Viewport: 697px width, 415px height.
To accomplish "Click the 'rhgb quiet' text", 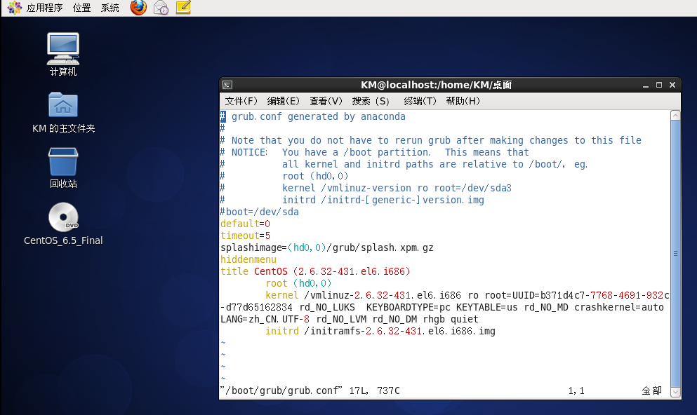I will [x=451, y=320].
